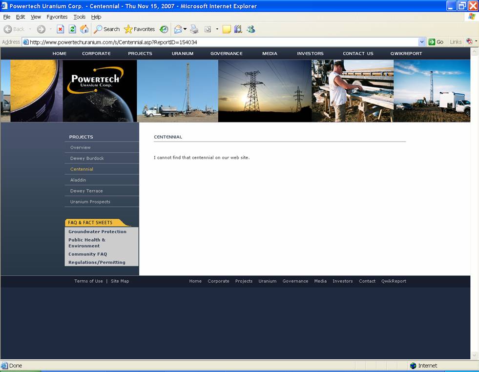Select Centennial in Projects sidebar
Viewport: 479px width, 372px height.
[x=82, y=169]
